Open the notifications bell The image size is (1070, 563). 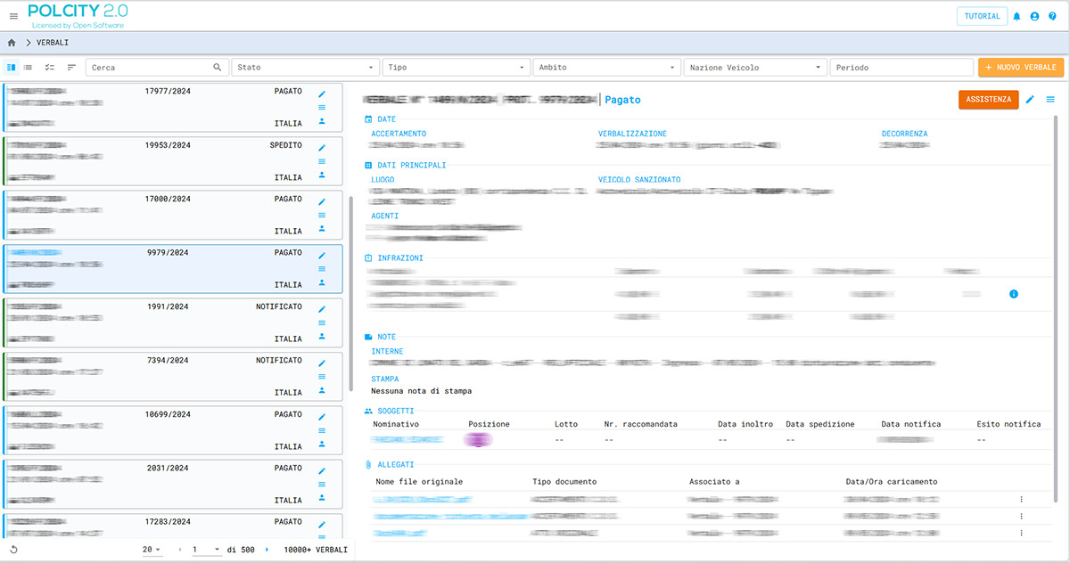(x=1017, y=16)
